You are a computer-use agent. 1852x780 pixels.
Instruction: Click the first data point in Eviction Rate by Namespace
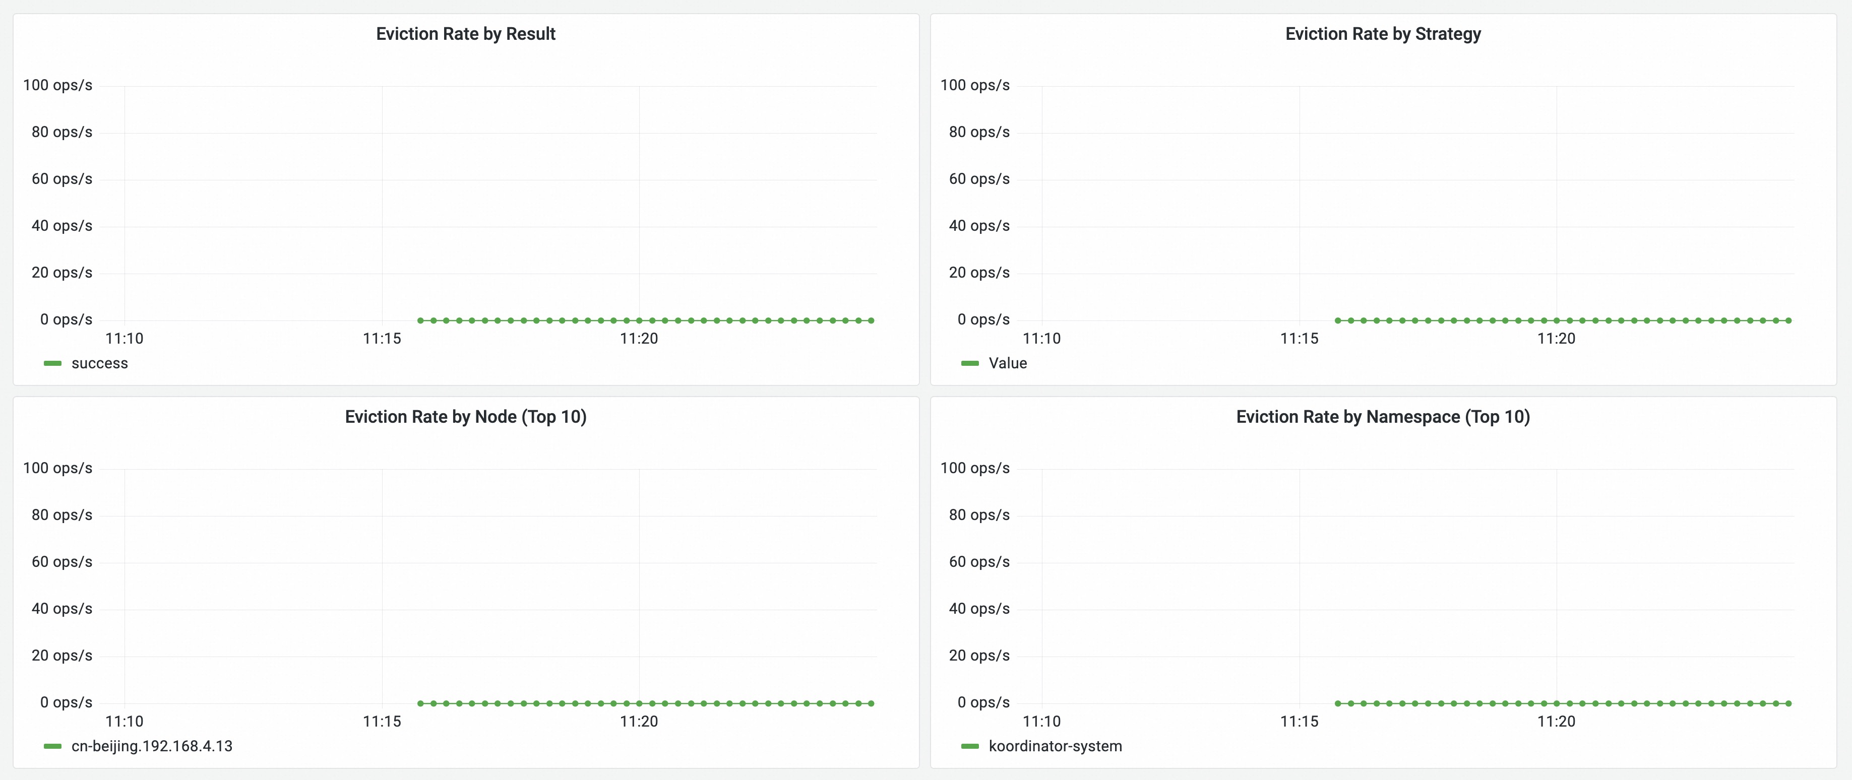click(1338, 703)
